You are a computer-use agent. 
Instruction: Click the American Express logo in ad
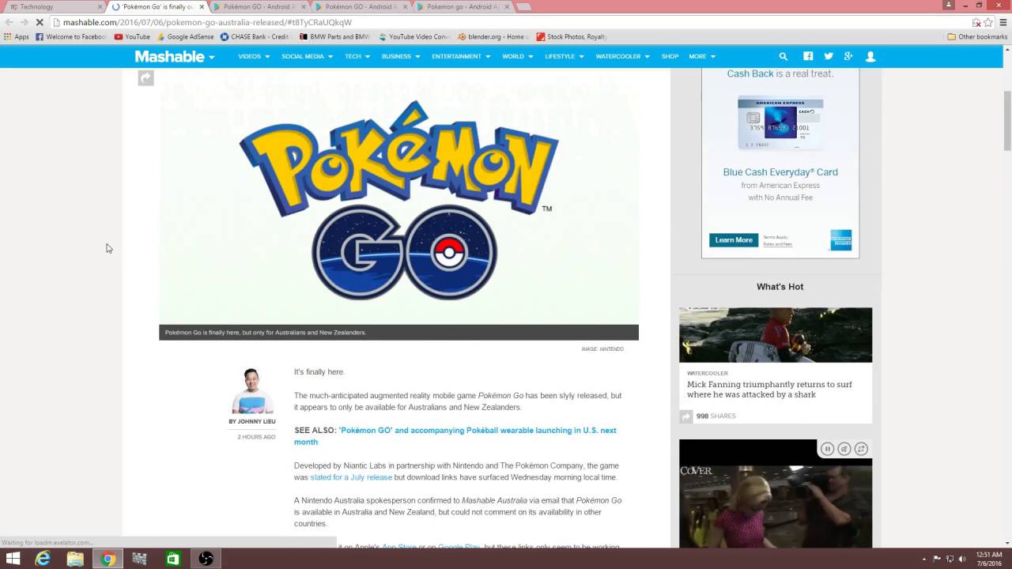[x=840, y=239]
